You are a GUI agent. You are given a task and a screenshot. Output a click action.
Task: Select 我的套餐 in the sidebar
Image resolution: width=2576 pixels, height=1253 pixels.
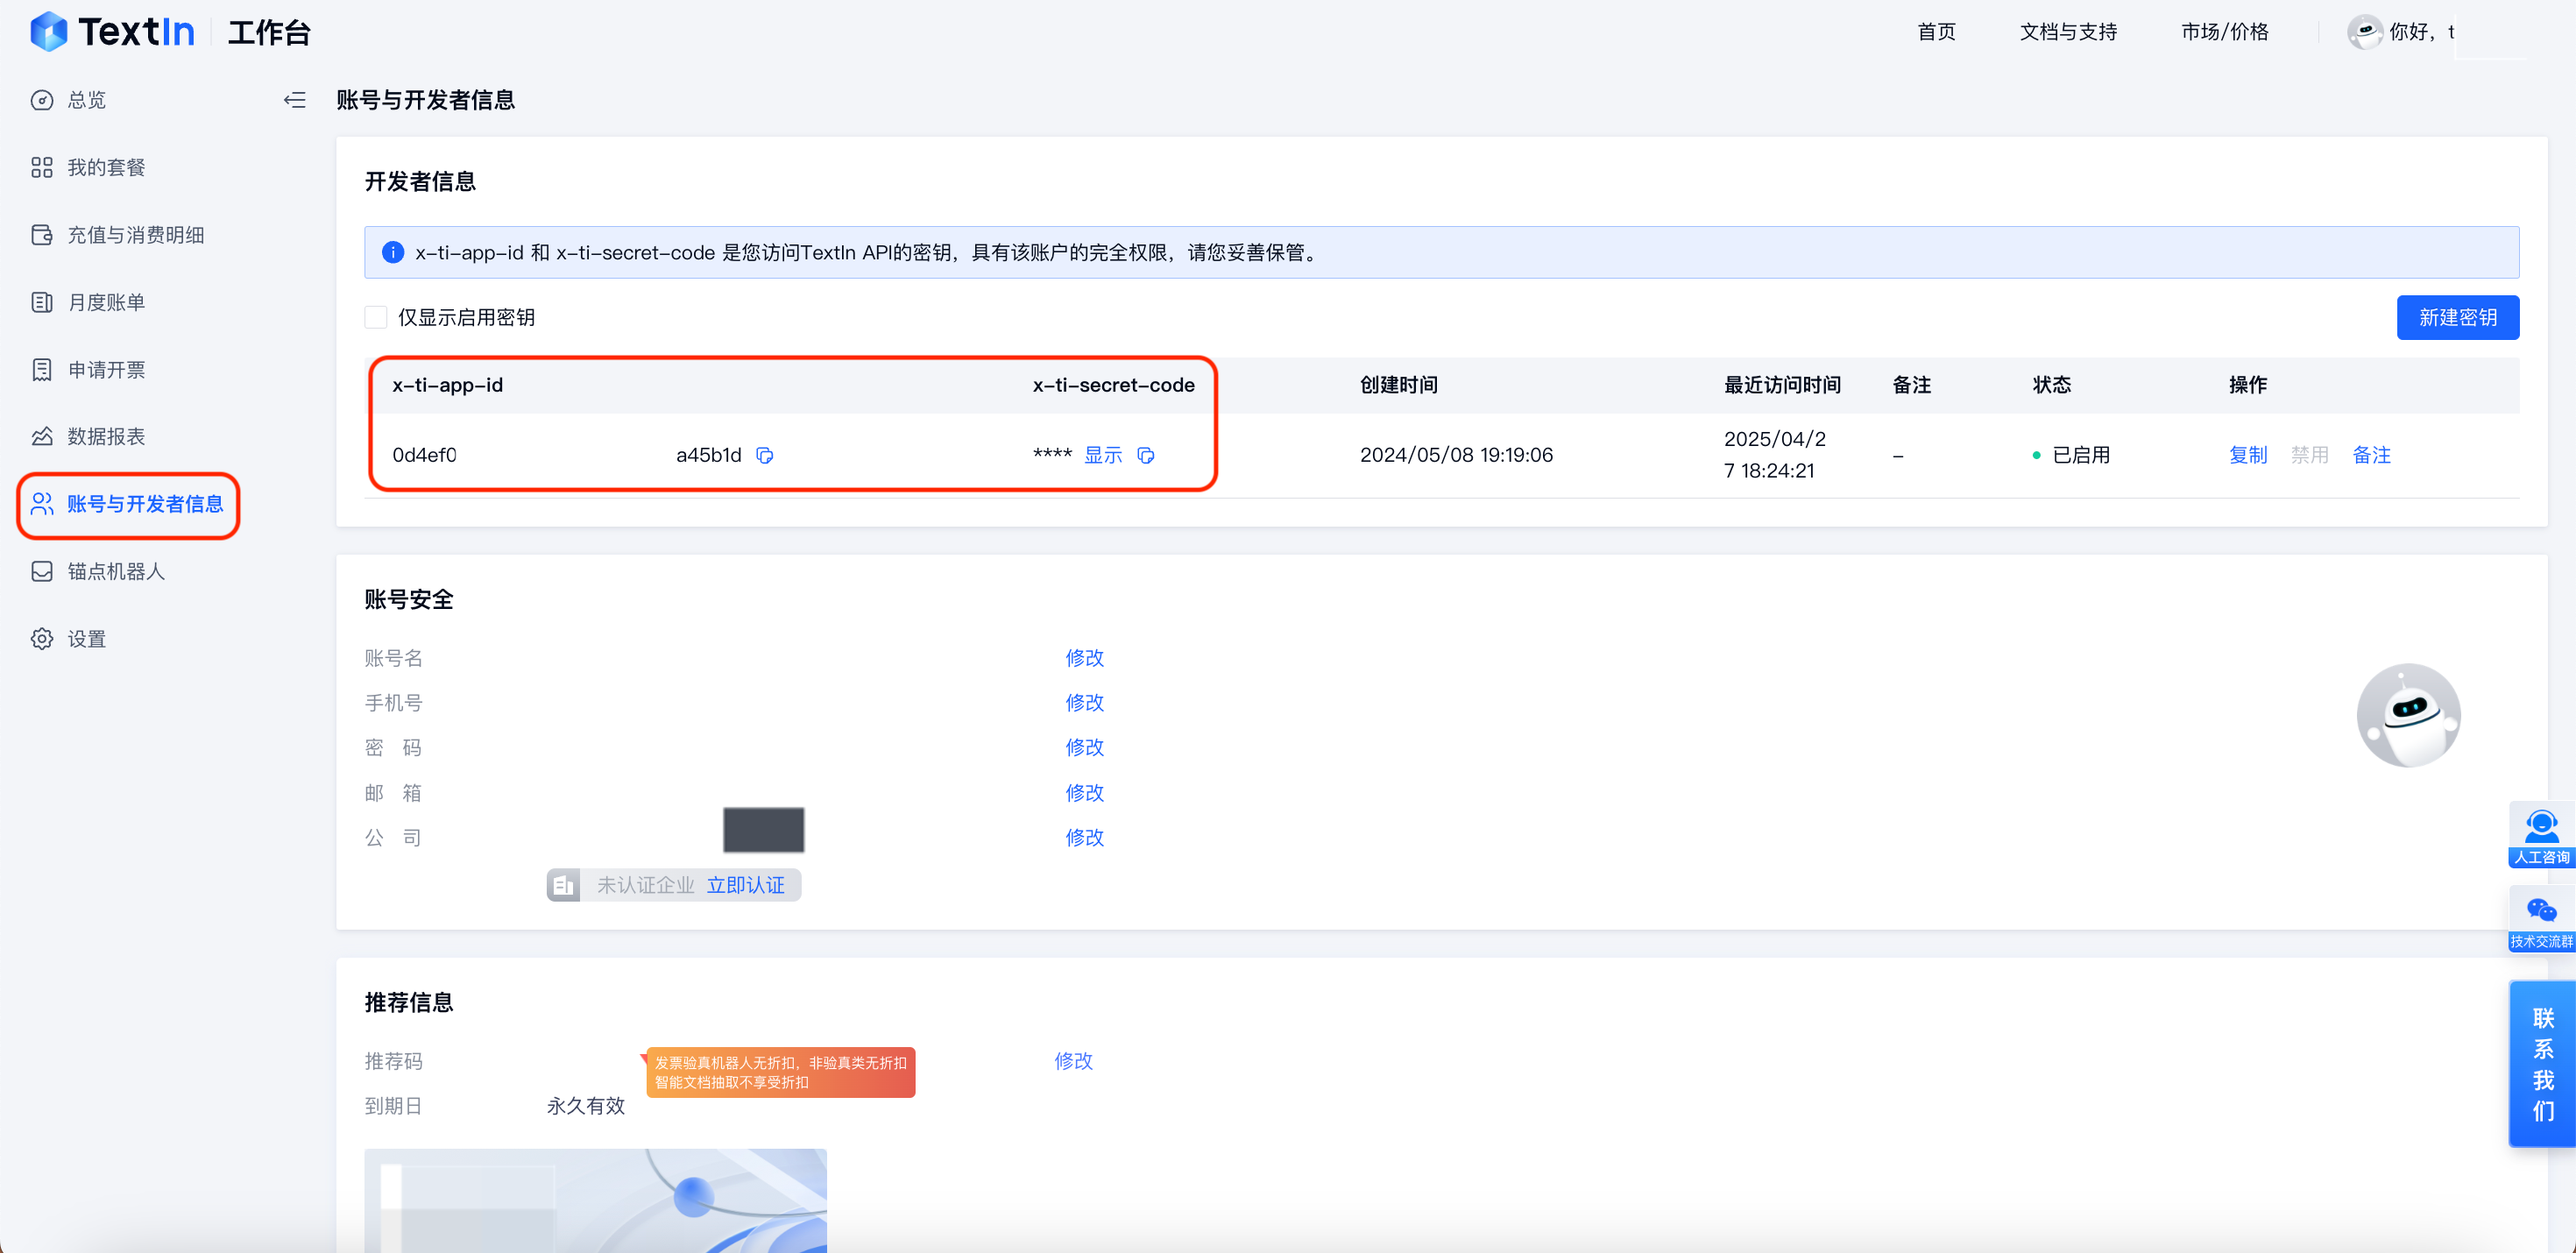(107, 167)
